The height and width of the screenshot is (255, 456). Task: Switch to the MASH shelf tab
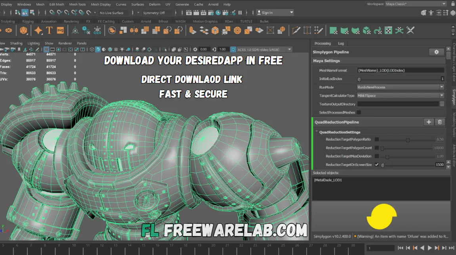pyautogui.click(x=180, y=21)
